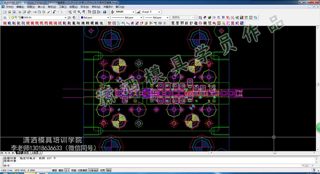Click the Save file icon
The height and width of the screenshot is (174, 320).
pos(14,12)
